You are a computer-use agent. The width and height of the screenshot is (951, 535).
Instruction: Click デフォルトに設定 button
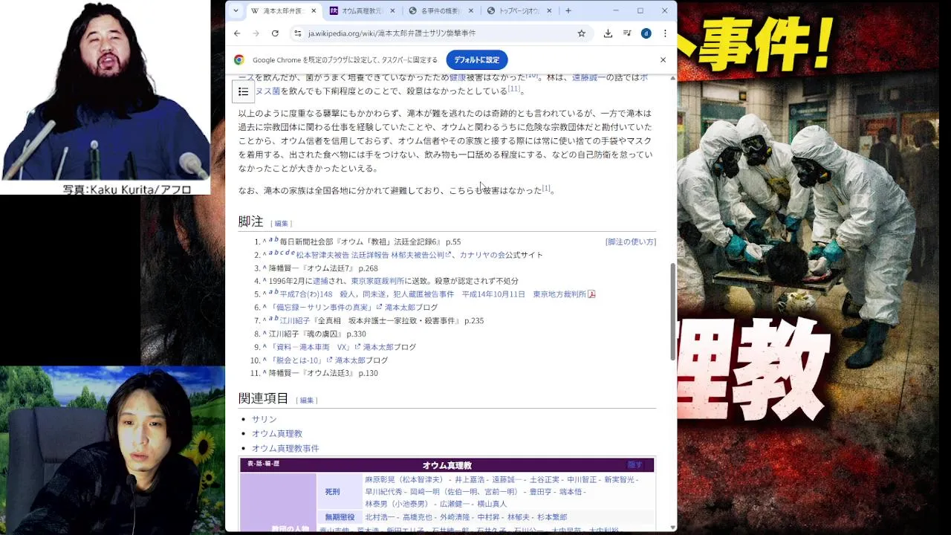tap(476, 60)
